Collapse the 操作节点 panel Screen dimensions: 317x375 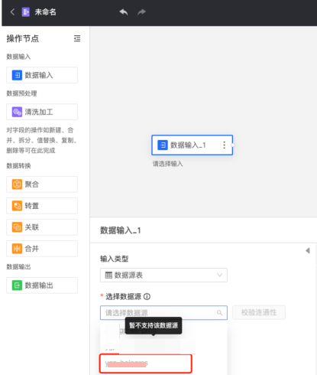77,38
